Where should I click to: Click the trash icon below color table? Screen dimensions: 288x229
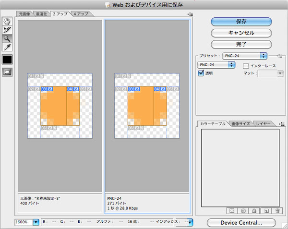tap(276, 210)
